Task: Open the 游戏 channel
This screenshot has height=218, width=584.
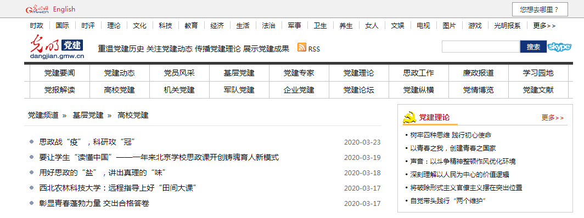Action: [475, 26]
